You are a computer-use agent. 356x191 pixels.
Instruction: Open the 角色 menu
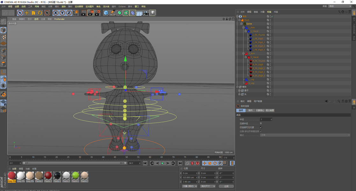[98, 7]
